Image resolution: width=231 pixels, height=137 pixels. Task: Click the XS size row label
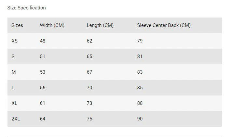point(15,41)
